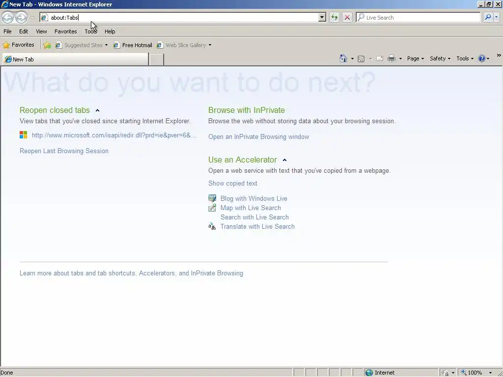Click Open an InPrivate Browsing window
Image resolution: width=503 pixels, height=377 pixels.
point(258,137)
